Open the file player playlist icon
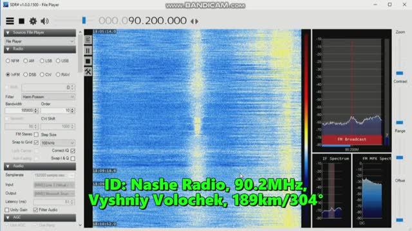This screenshot has height=231, width=412. [x=88, y=40]
